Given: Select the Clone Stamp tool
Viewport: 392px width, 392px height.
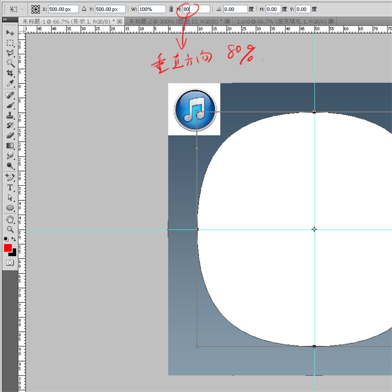Looking at the screenshot, I should pos(10,115).
